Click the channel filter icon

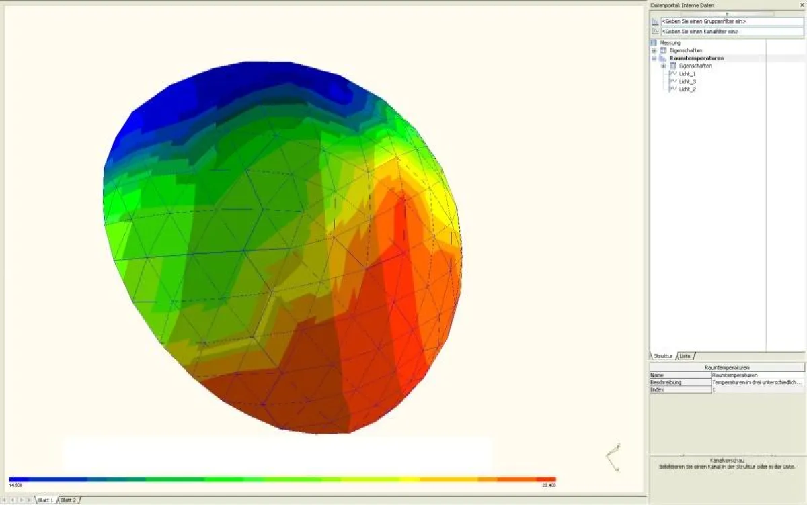[x=655, y=32]
